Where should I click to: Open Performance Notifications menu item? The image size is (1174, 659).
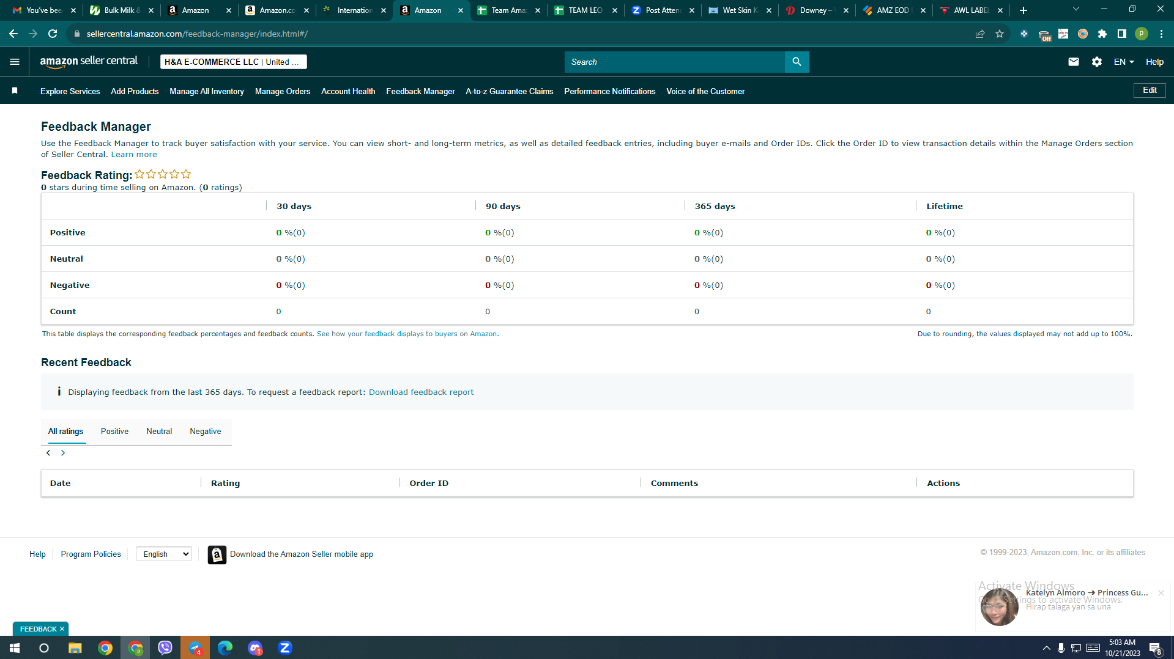(609, 91)
